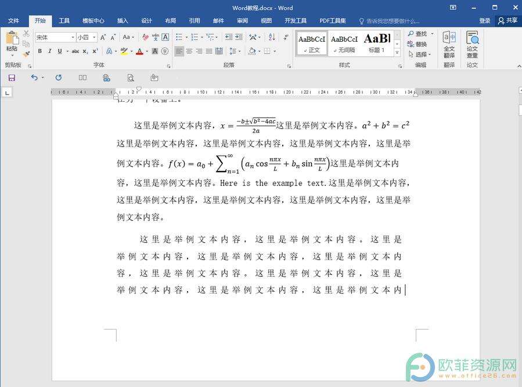Viewport: 522px width, 387px height.
Task: Click the Share (共享) button
Action: [508, 21]
